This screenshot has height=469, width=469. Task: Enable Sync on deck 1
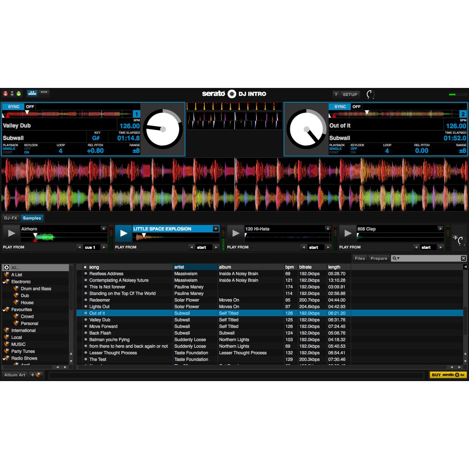[13, 107]
